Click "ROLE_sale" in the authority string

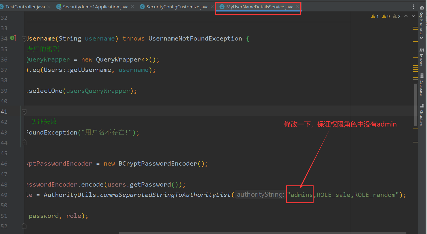coord(333,195)
